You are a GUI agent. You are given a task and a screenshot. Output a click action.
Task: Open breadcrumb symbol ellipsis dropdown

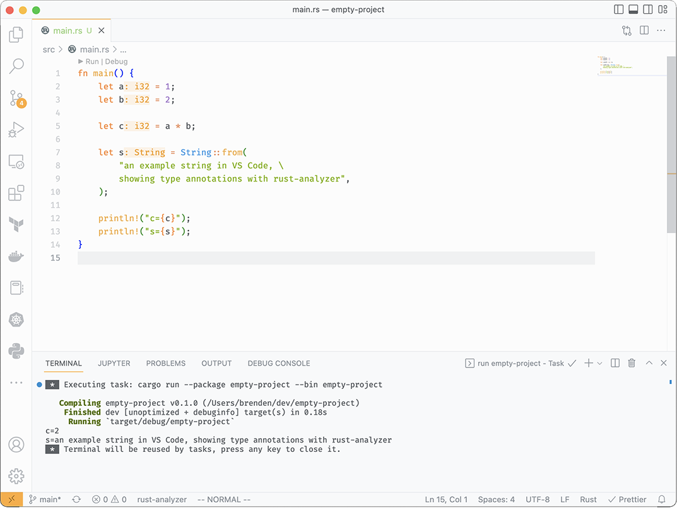(x=123, y=50)
